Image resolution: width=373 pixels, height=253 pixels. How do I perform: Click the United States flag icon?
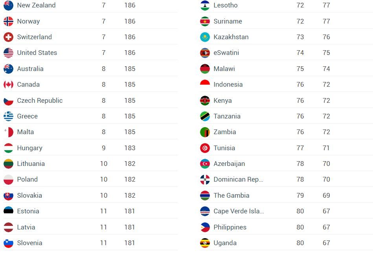[8, 53]
